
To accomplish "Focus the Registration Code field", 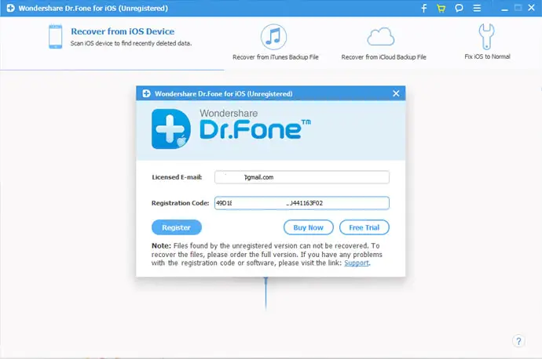I will point(302,203).
